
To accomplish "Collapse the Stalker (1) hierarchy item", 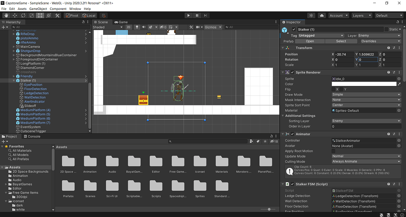I will point(13,81).
